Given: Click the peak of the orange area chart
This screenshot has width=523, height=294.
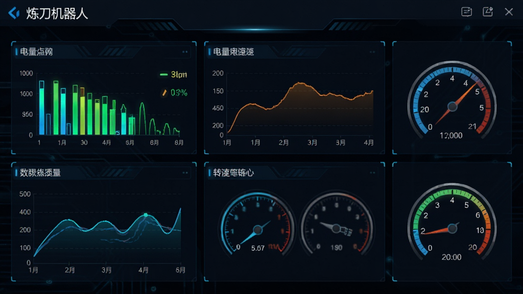Looking at the screenshot, I should pos(300,83).
